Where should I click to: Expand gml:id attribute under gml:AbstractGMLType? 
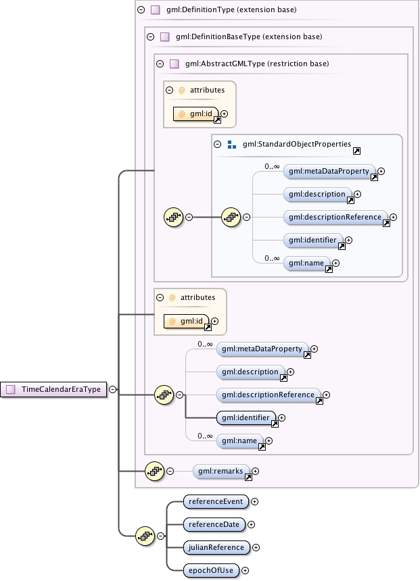click(224, 114)
